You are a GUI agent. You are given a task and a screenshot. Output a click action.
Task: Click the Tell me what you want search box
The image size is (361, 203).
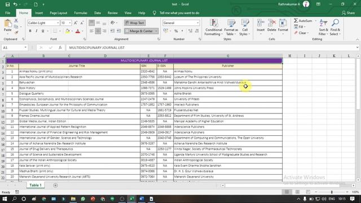coord(179,13)
